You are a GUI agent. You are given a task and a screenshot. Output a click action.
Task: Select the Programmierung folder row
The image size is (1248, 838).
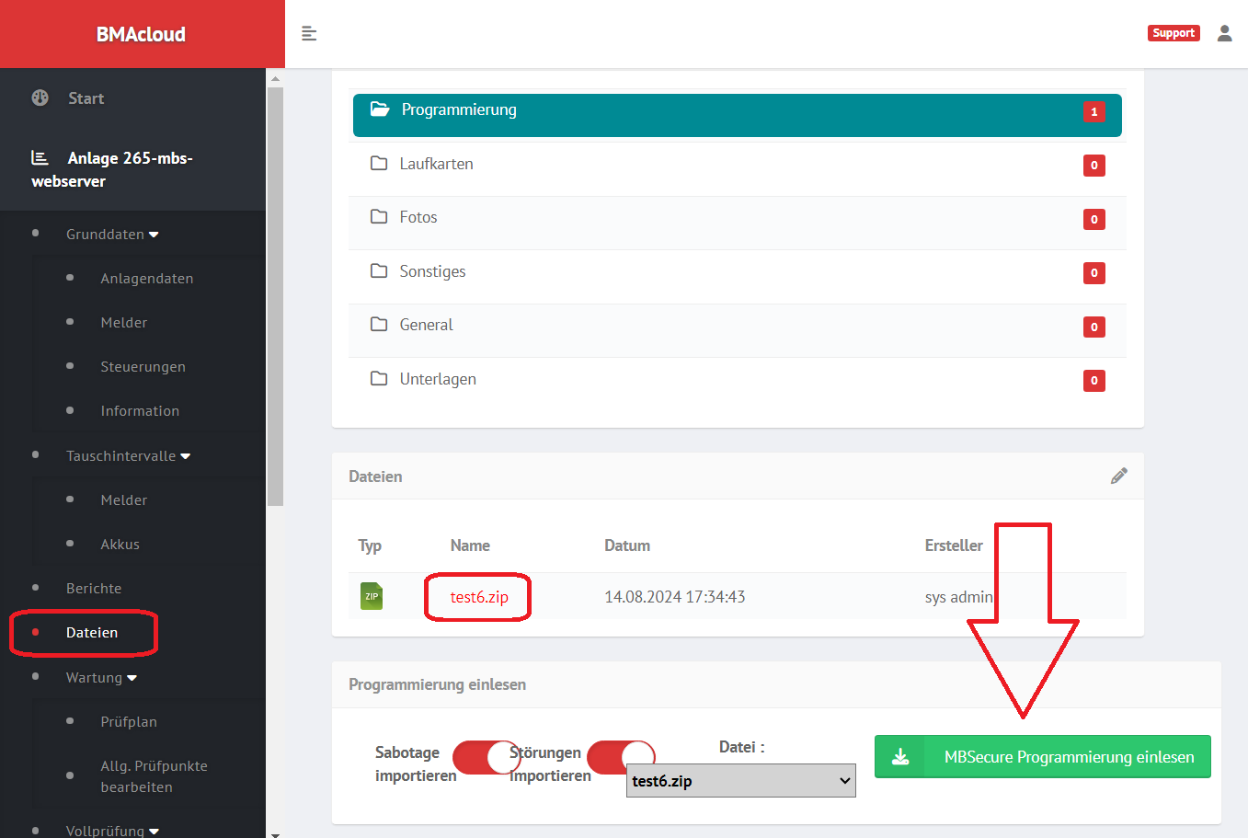(x=738, y=115)
